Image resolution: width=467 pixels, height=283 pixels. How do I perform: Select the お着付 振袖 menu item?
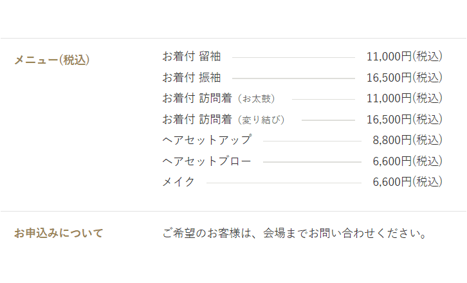coord(192,77)
